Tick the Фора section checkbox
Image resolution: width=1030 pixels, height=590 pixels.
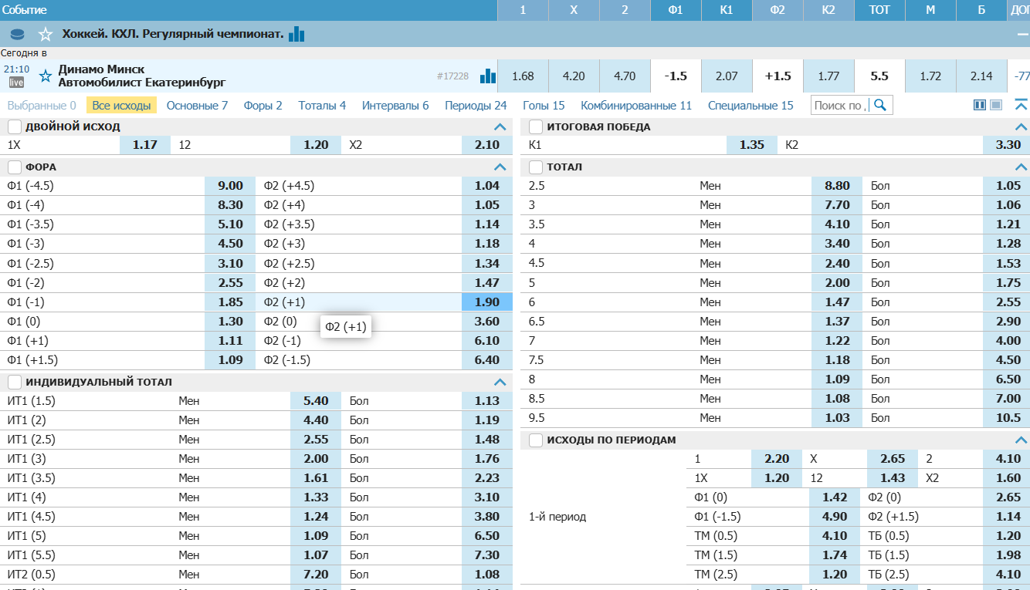pos(15,167)
